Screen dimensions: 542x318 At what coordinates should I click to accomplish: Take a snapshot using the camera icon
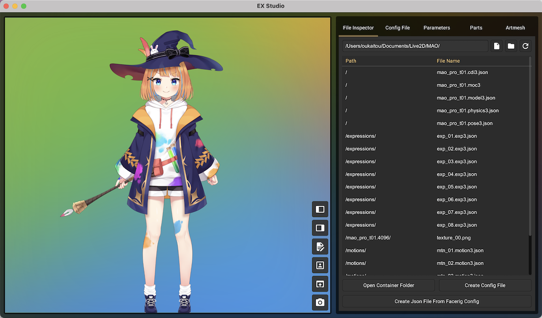320,303
